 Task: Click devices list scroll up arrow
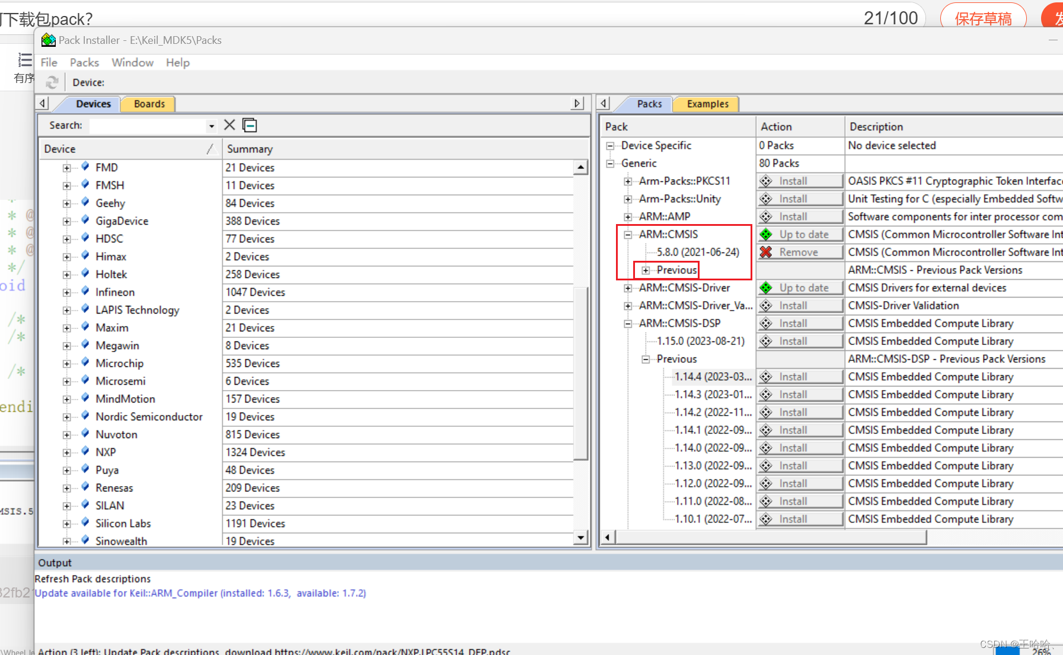581,167
